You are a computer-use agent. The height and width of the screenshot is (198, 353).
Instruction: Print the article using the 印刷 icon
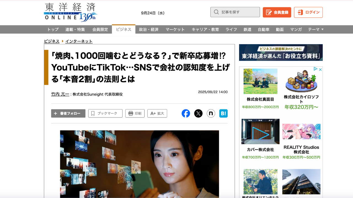[x=135, y=113]
